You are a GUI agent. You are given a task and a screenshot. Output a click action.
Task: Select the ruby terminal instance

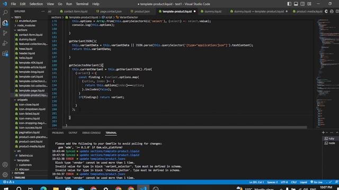(x=331, y=138)
